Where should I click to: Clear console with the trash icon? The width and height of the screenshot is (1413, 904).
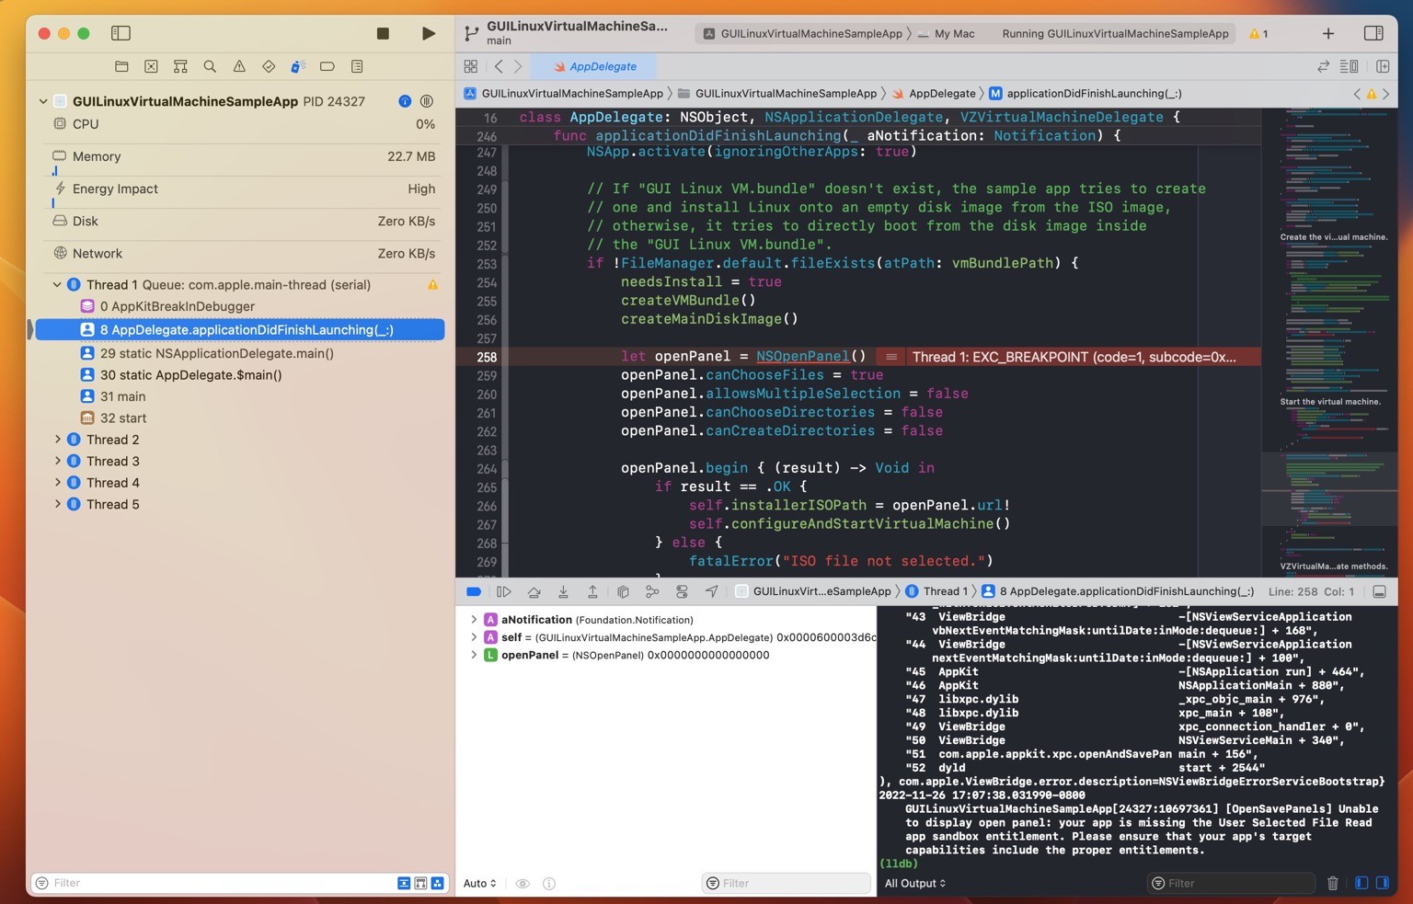[1332, 883]
